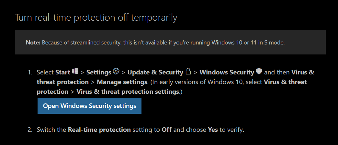Click the bold word 'Start' in step 1

[63, 72]
